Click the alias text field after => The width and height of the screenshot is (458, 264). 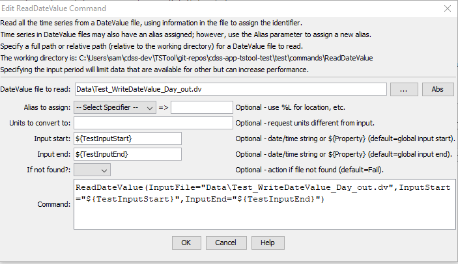202,107
